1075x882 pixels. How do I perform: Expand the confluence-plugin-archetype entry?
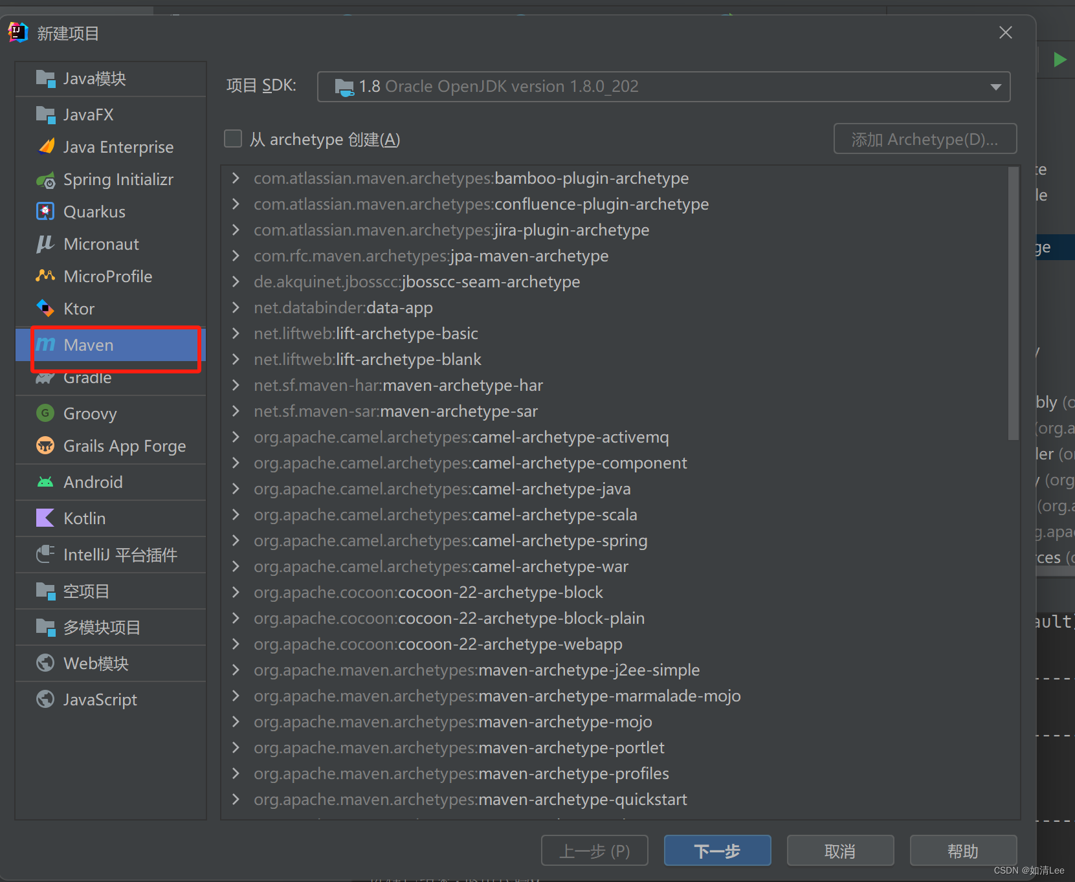point(236,204)
